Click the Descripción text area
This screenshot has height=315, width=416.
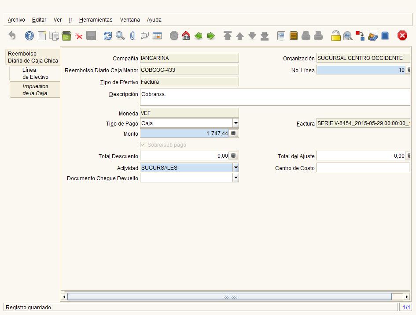pyautogui.click(x=275, y=97)
